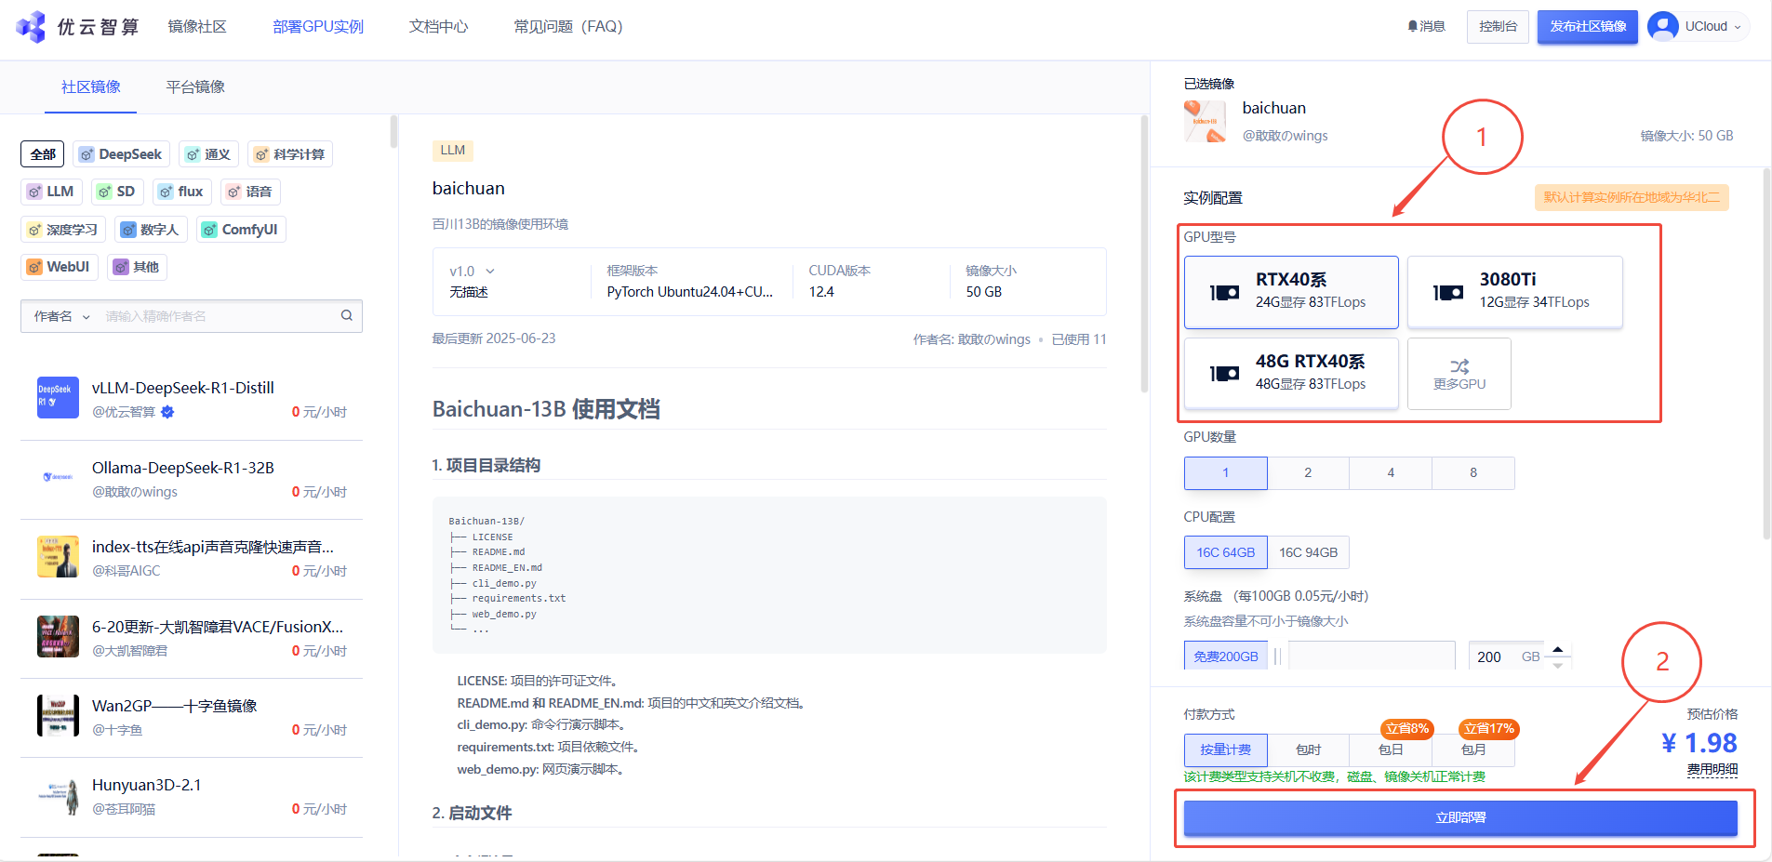The image size is (1772, 862).
Task: Filter by the 科学计算 tag
Action: (x=290, y=154)
